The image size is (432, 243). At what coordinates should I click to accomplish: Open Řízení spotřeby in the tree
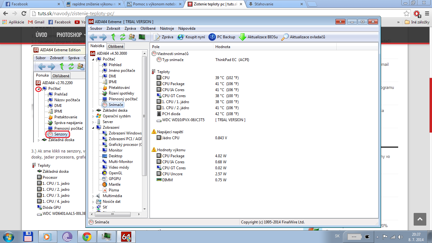[121, 93]
